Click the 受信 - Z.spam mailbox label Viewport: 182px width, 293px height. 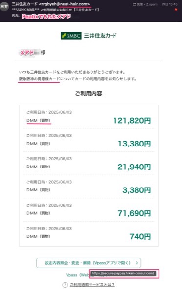click(147, 4)
